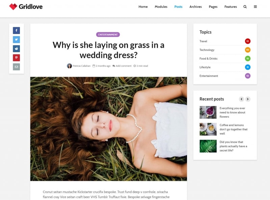Viewport: 270px width, 200px height.
Task: Open the hamburger sidebar menu
Action: tap(255, 7)
